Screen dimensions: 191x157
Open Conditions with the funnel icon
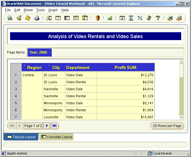158,18
